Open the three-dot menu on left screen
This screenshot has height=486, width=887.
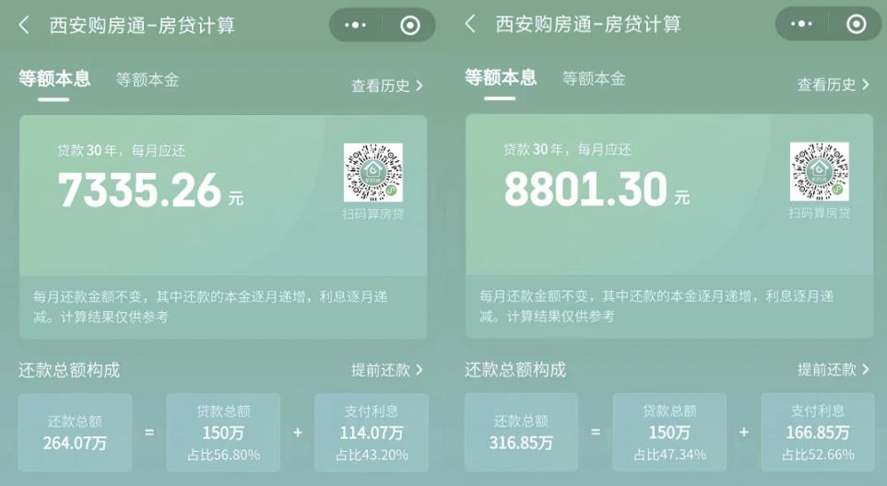click(x=355, y=25)
